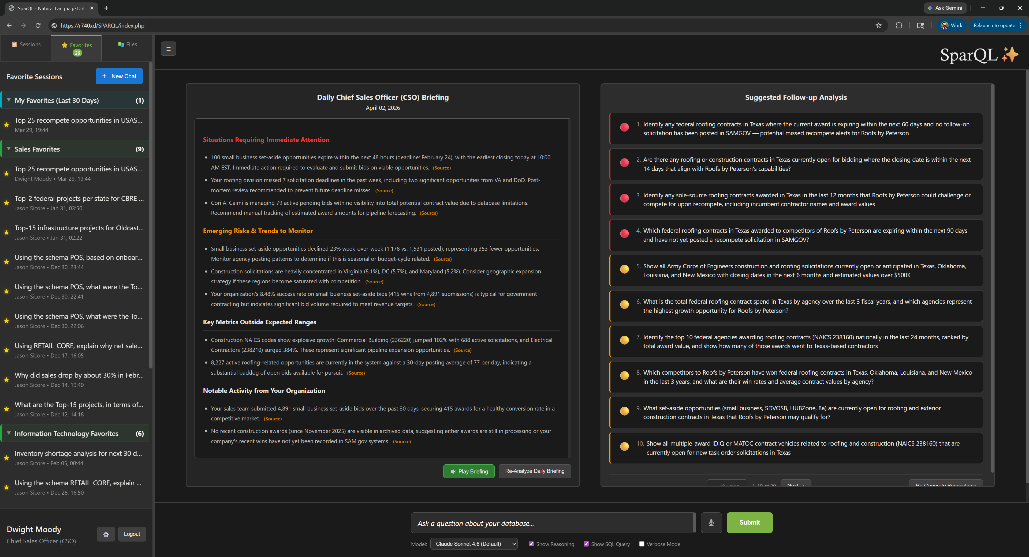Screen dimensions: 1029x557
Task: Click the Ask Gemini button
Action: [945, 7]
